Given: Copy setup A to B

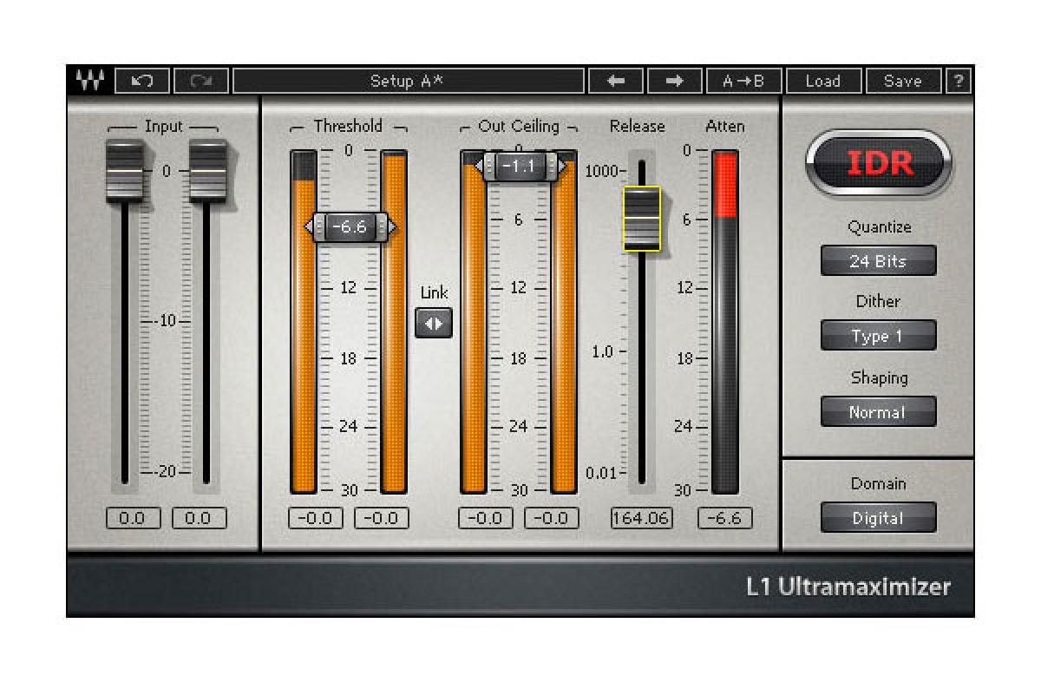Looking at the screenshot, I should [744, 81].
